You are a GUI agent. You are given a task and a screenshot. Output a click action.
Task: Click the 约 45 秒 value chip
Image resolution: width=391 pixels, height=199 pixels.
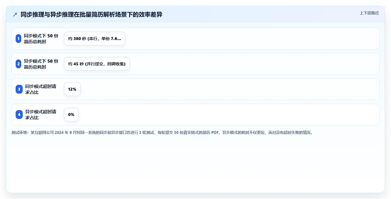[97, 64]
